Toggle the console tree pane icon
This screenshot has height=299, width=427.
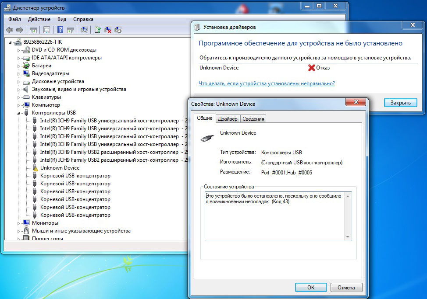click(33, 30)
